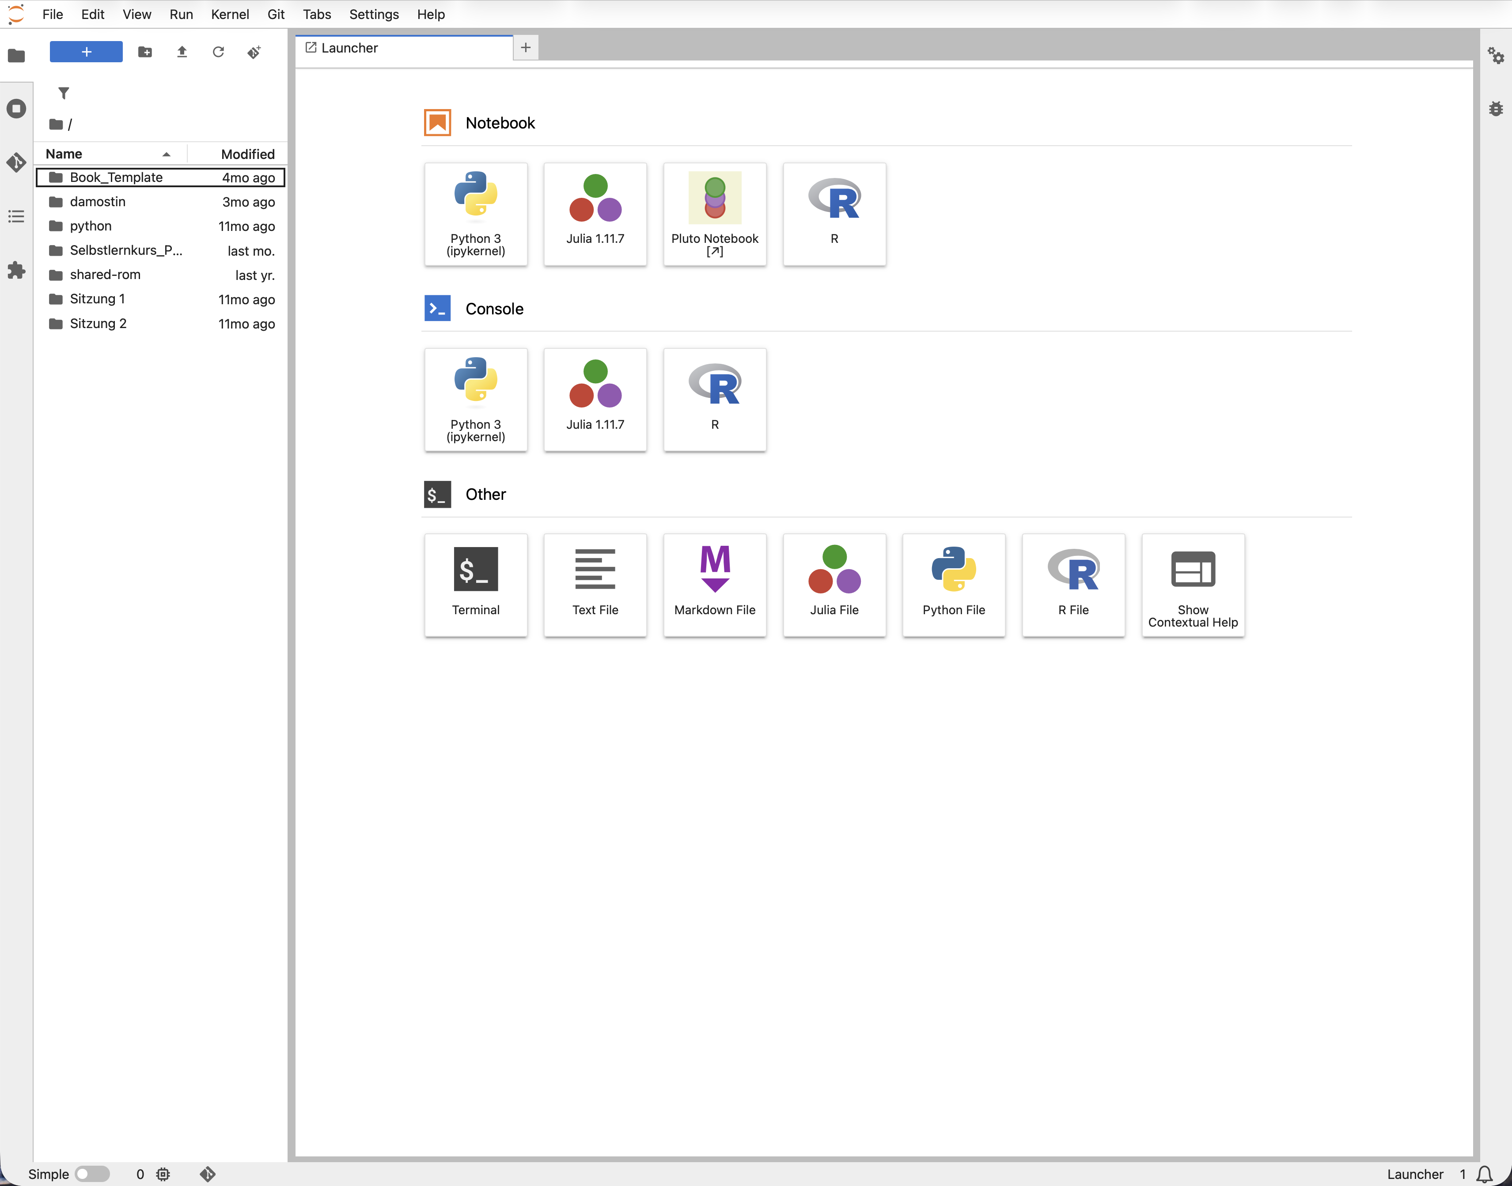Start a Python 3 console
Viewport: 1512px width, 1186px height.
(476, 399)
